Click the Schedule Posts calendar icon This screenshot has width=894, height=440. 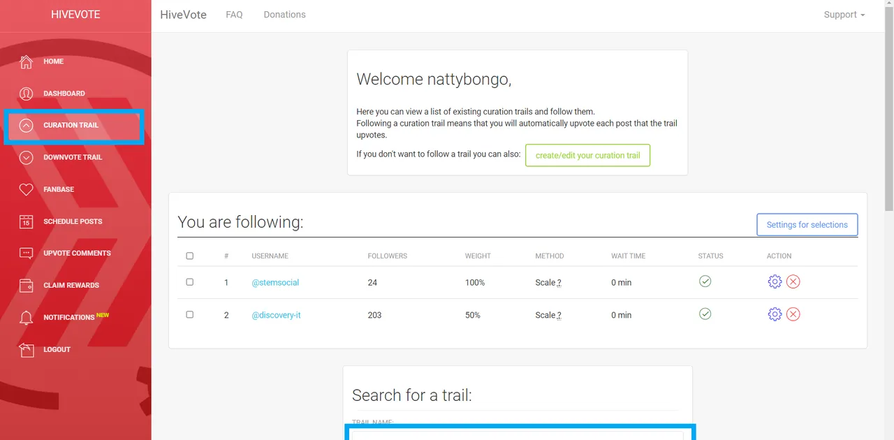click(26, 221)
